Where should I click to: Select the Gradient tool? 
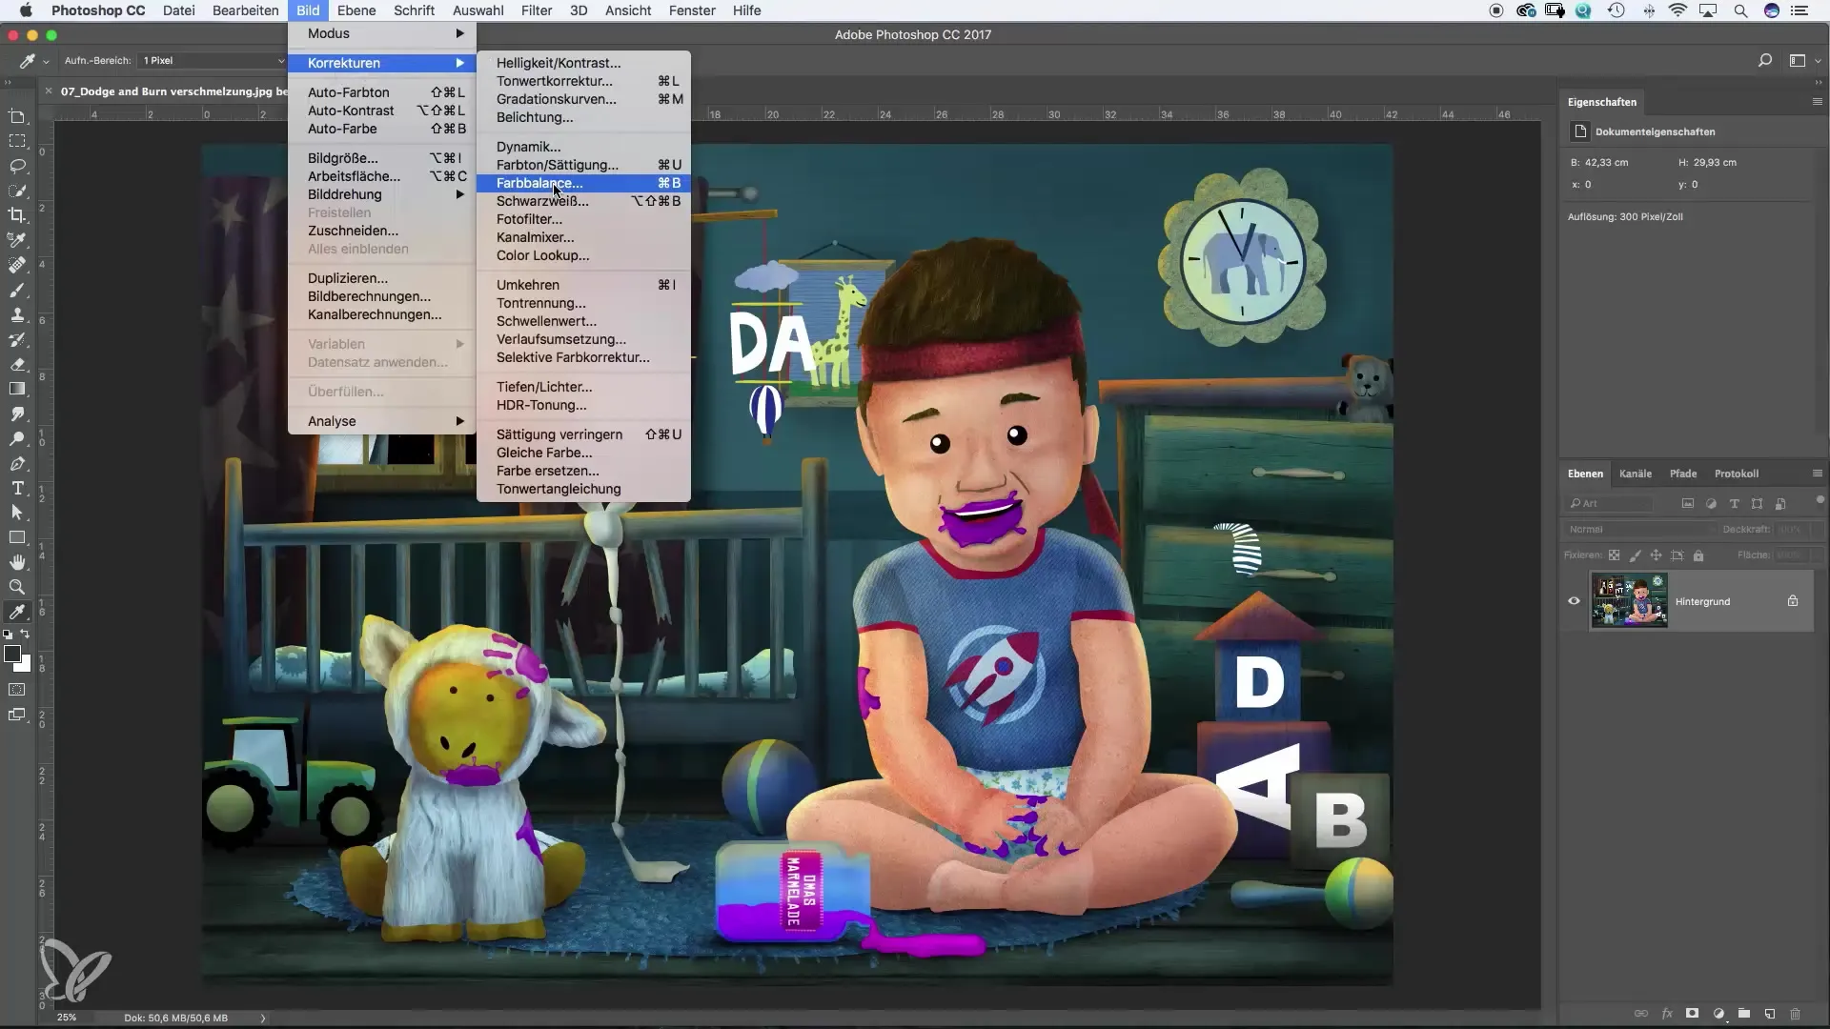click(x=17, y=389)
